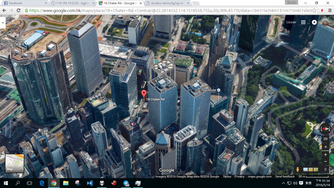Image resolution: width=334 pixels, height=188 pixels.
Task: Open Visual Studio Code from the taskbar
Action: point(90,183)
